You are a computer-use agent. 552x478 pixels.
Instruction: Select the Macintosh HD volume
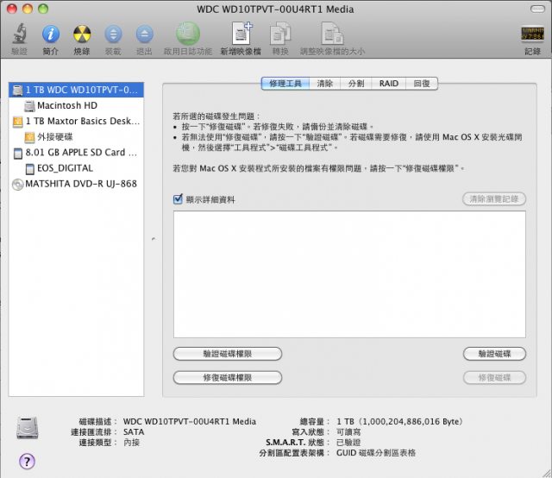[x=76, y=105]
